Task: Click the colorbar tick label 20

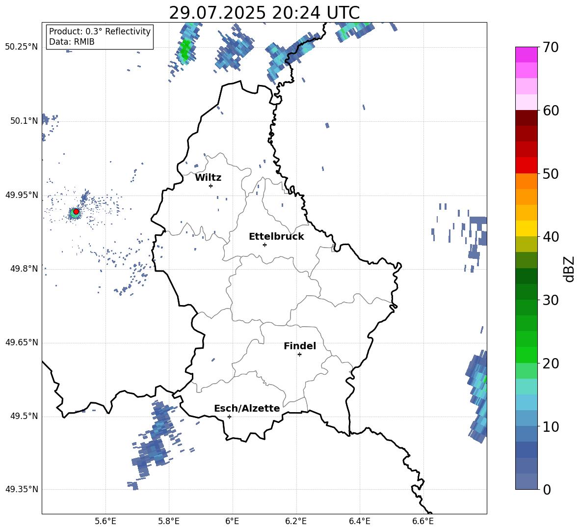Action: pos(551,363)
